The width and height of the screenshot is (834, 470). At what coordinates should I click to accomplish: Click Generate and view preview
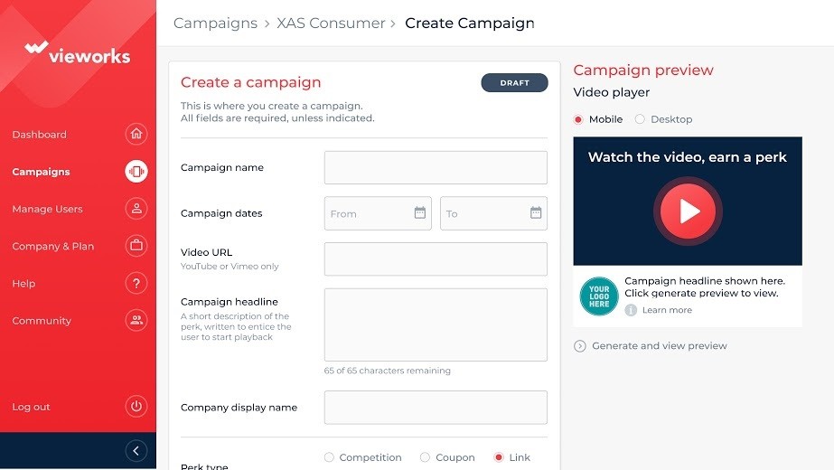[659, 346]
